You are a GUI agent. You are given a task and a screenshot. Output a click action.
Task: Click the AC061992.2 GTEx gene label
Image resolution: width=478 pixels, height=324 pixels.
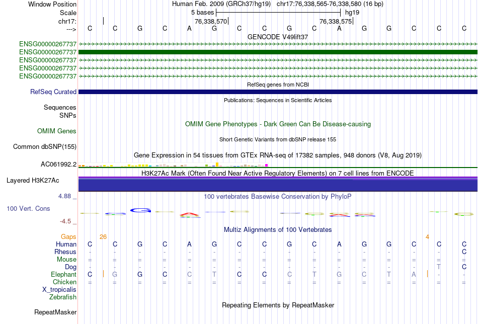[x=58, y=165]
